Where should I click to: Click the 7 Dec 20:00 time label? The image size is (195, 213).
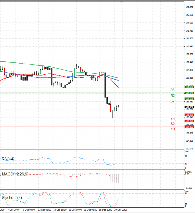click(14, 210)
